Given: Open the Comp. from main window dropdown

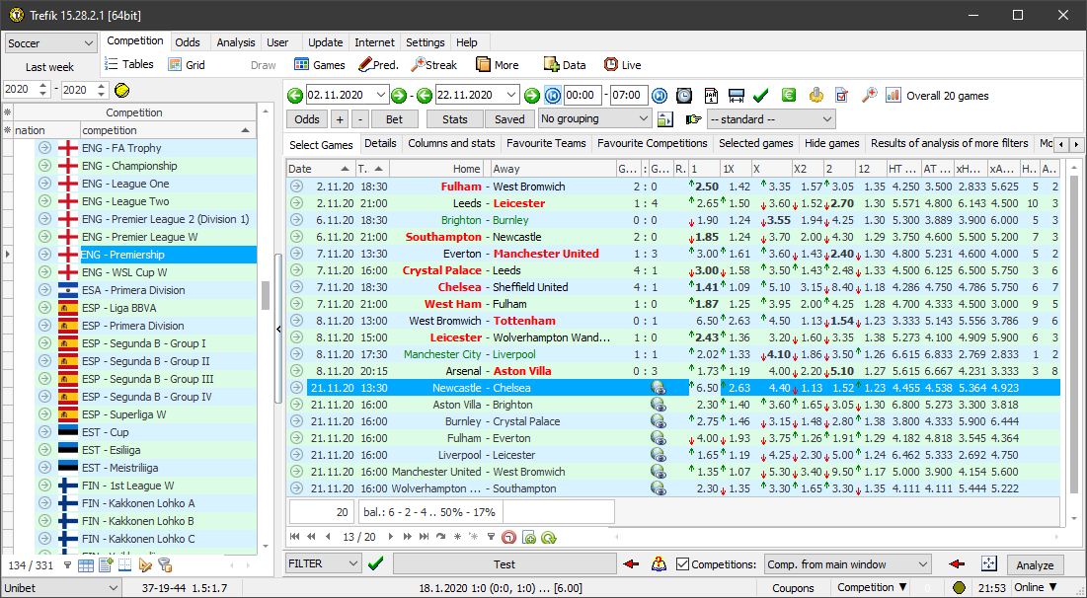Looking at the screenshot, I should [847, 564].
